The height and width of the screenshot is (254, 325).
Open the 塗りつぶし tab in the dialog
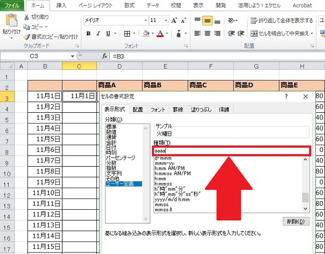(201, 110)
